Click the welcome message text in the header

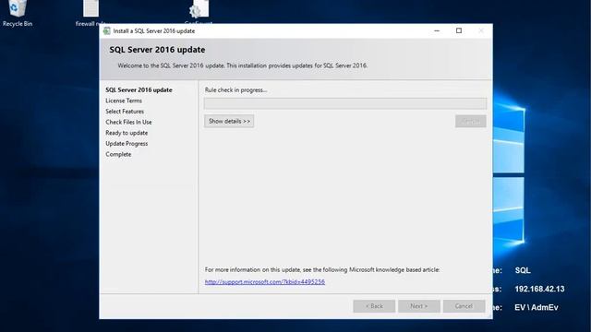click(243, 65)
